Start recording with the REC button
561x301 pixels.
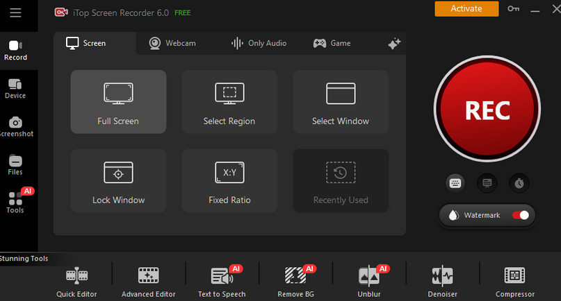(x=487, y=109)
